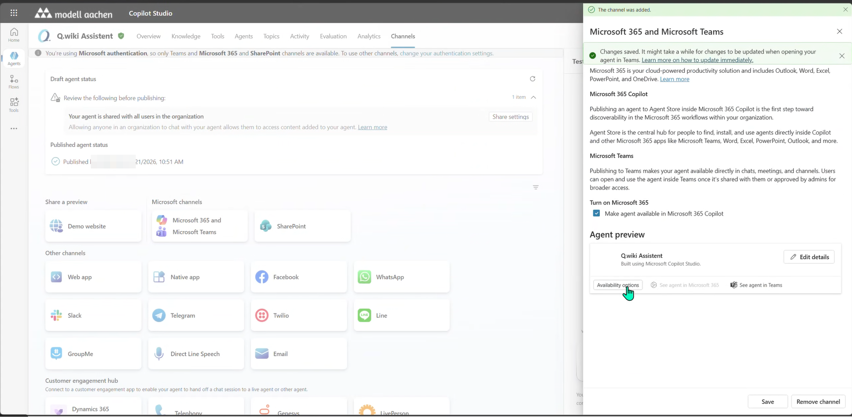The width and height of the screenshot is (852, 417).
Task: Select the Line channel
Action: 402,315
